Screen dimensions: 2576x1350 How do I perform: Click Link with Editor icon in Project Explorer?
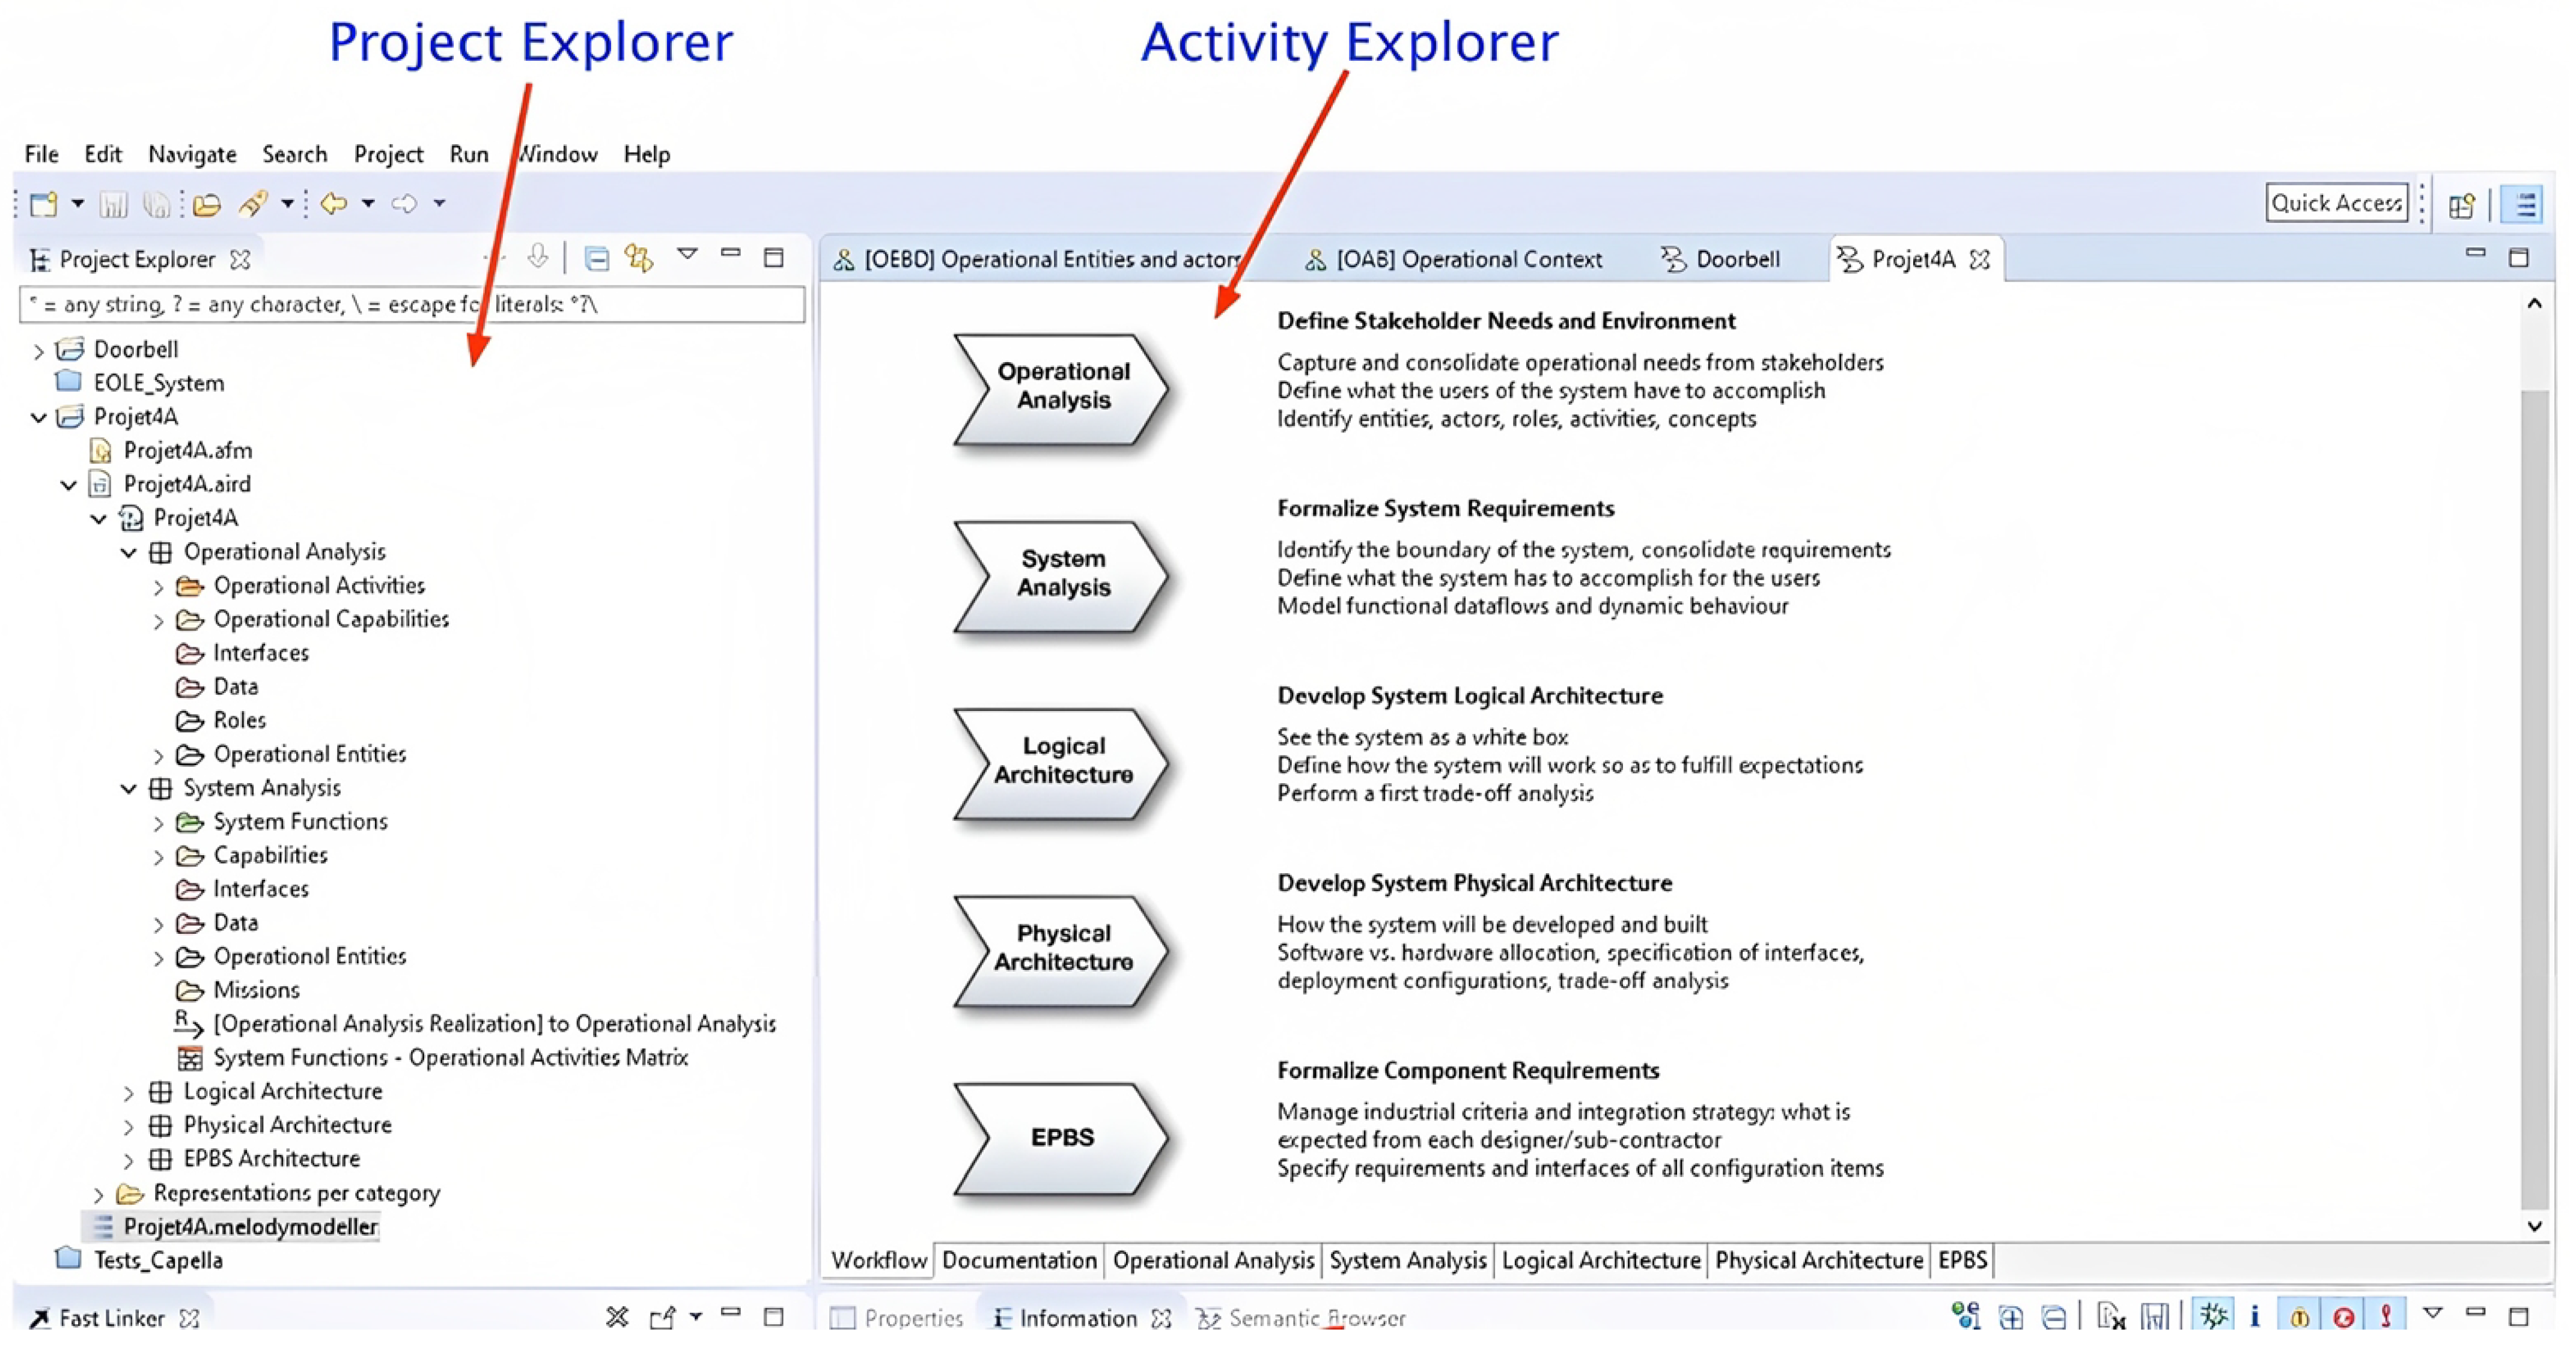click(x=639, y=259)
